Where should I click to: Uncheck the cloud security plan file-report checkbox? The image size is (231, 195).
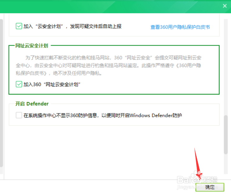19,26
